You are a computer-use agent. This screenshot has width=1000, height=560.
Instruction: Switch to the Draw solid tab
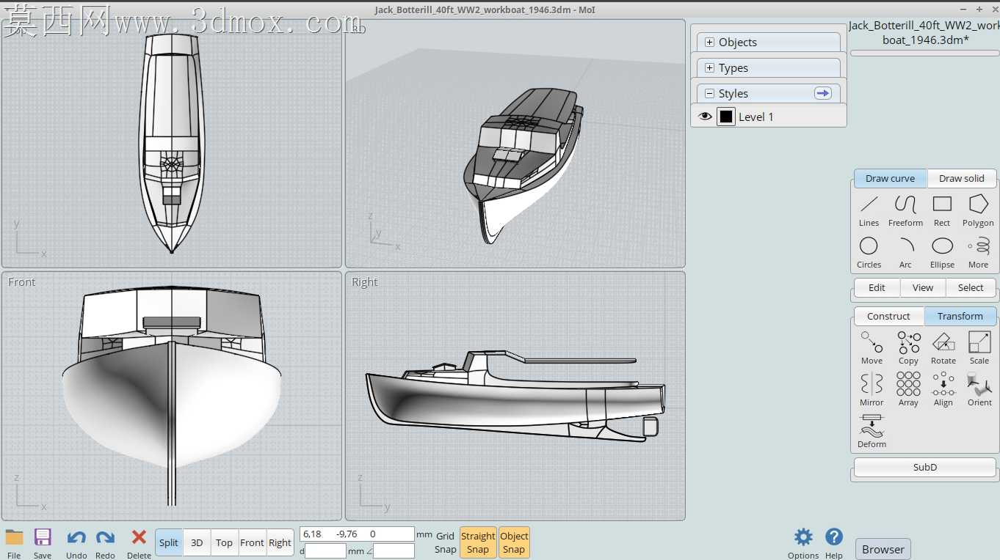[x=961, y=178]
